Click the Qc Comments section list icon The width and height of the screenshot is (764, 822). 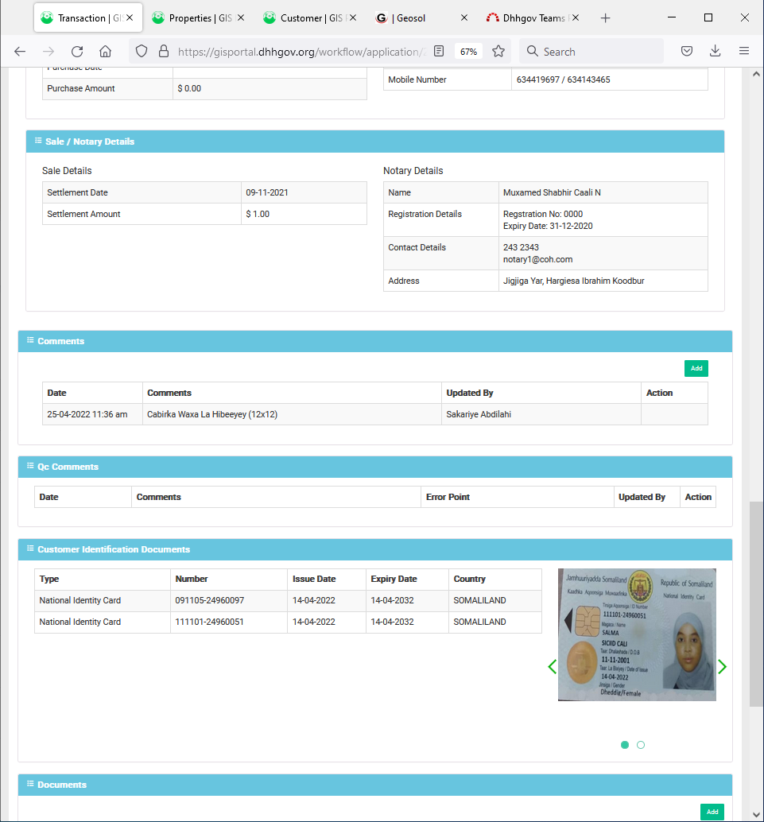pos(30,466)
